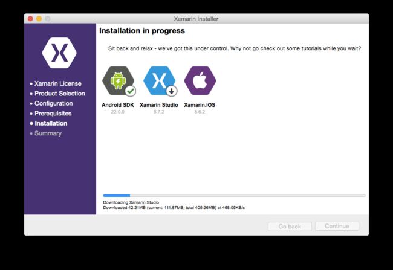Screen dimensions: 393x270
Task: Click the version number 8.6.2
Action: tap(200, 112)
